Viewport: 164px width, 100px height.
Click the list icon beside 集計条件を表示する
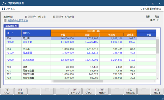(x=5, y=20)
